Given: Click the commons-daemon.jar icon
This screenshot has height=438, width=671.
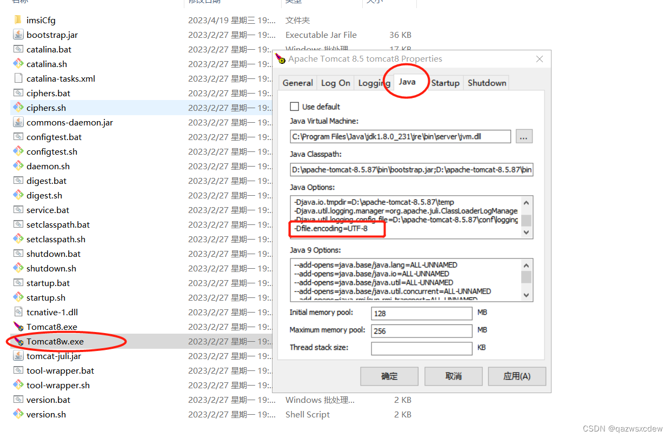Looking at the screenshot, I should click(18, 122).
